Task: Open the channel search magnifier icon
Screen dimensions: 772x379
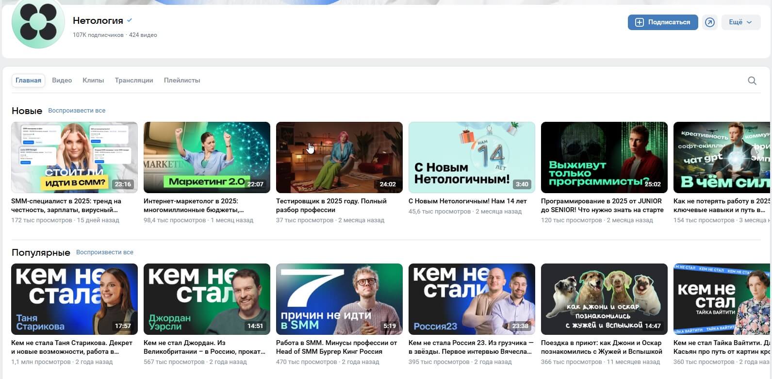Action: [x=752, y=81]
